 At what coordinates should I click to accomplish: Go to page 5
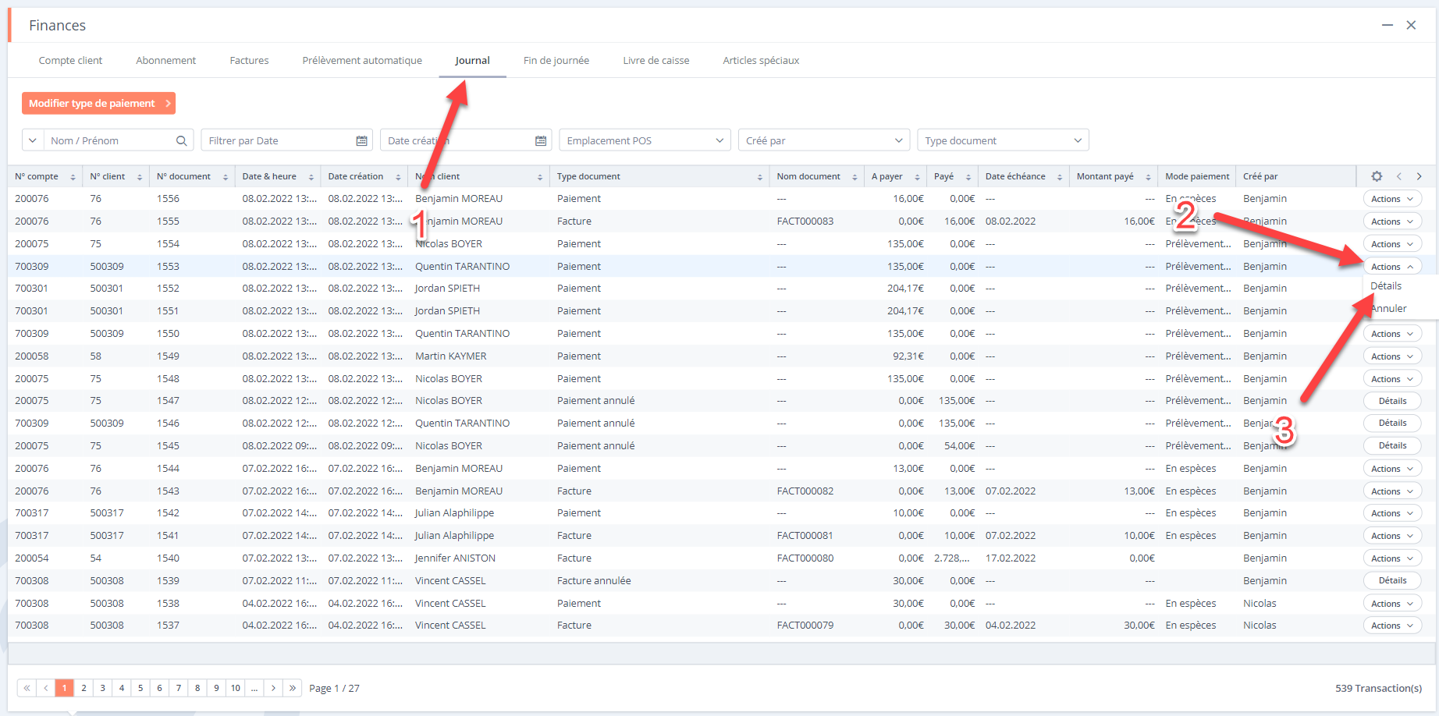click(140, 688)
